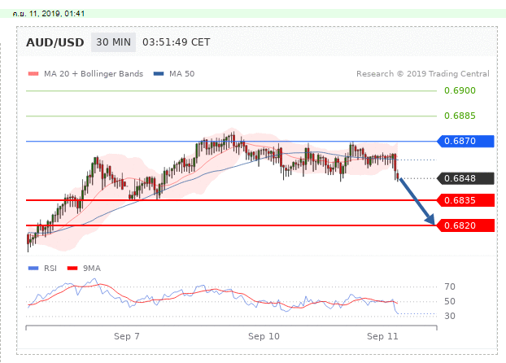Click the date header ก.ย. 11, 2019, 01:41
Screen dimensions: 506x363
click(x=49, y=14)
